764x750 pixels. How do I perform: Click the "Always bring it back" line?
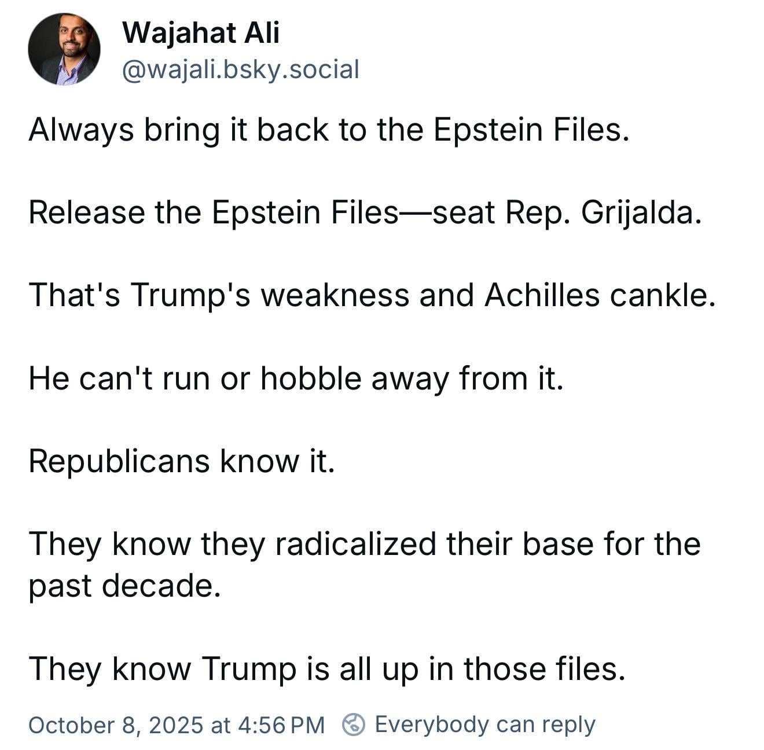[328, 129]
